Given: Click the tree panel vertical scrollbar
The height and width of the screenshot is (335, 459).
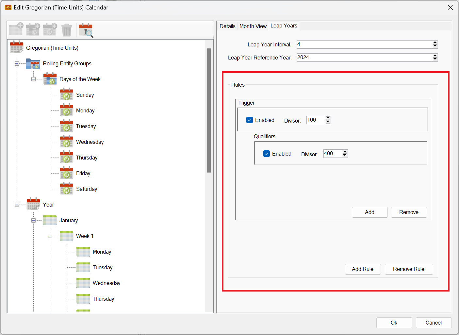Looking at the screenshot, I should [x=209, y=110].
